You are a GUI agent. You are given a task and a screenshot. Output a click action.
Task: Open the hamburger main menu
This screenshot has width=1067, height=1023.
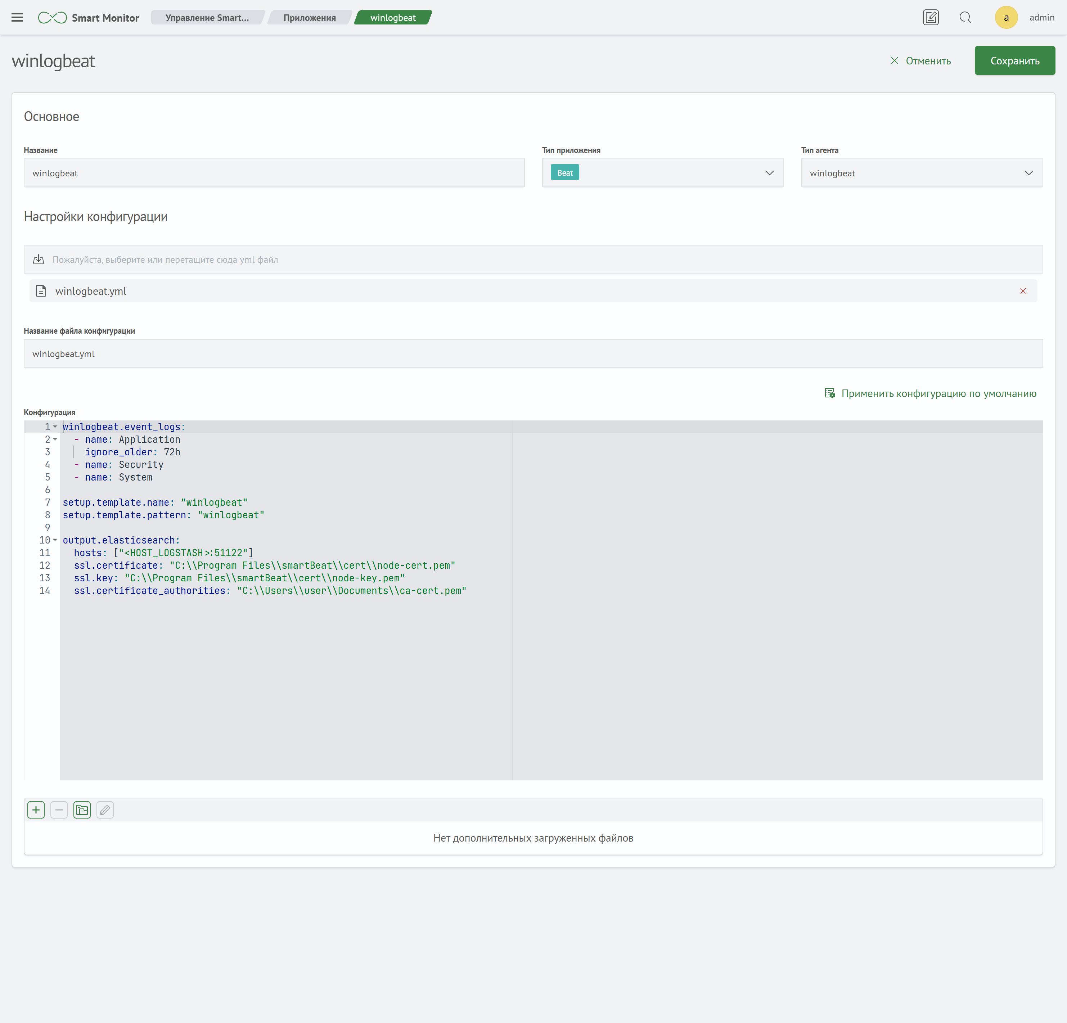17,17
